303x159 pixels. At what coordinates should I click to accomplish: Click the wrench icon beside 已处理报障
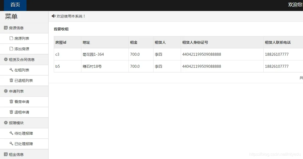coord(11,143)
